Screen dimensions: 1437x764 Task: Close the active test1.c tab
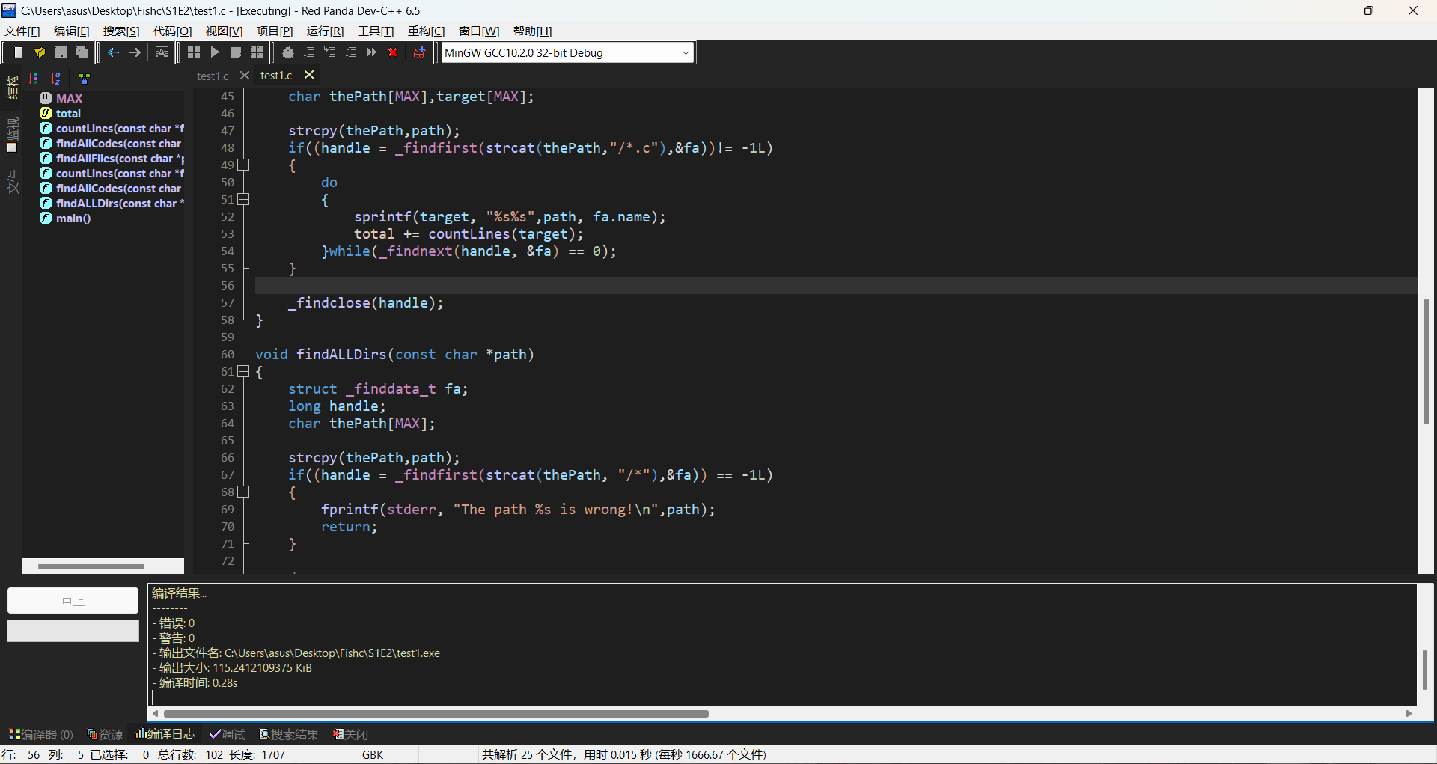click(309, 75)
